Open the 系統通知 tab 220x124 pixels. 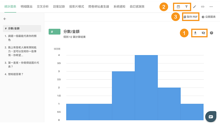point(119,6)
